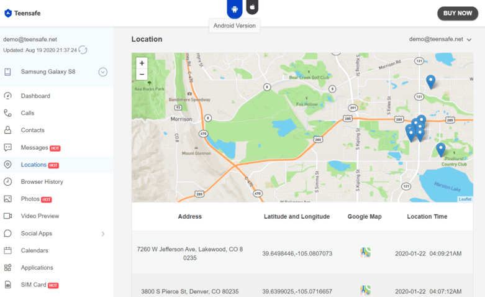Image resolution: width=485 pixels, height=297 pixels.
Task: Open Google Map icon for Pierce St
Action: [365, 290]
